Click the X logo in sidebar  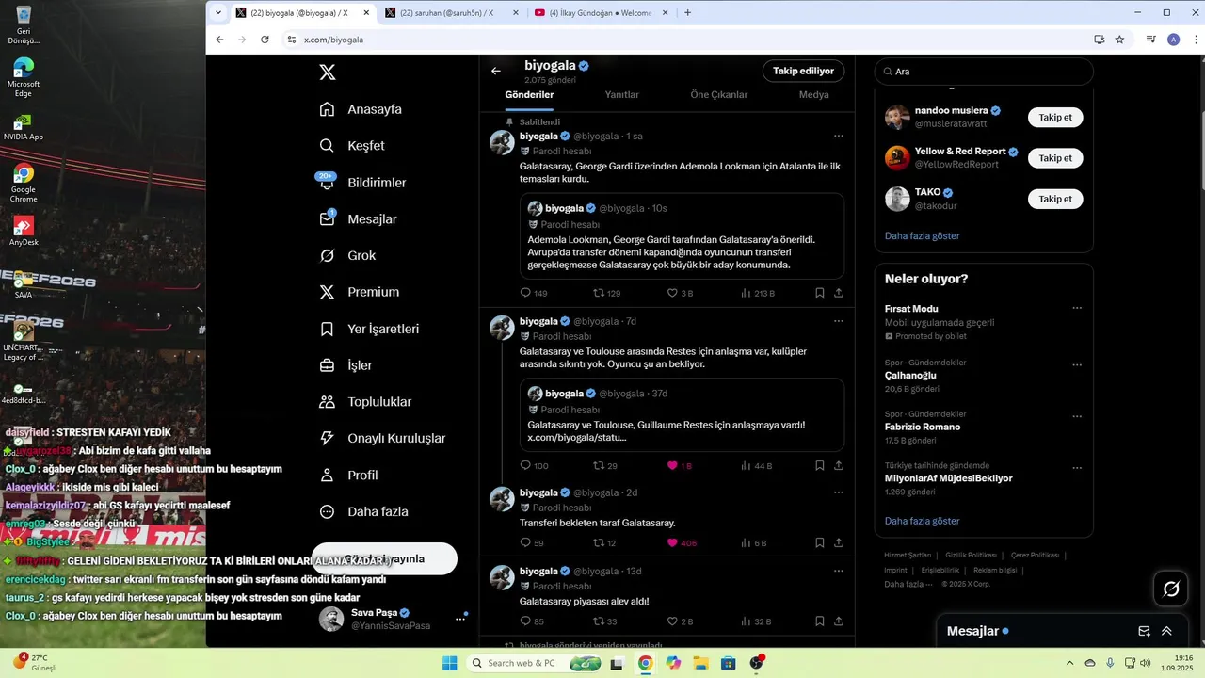(327, 73)
